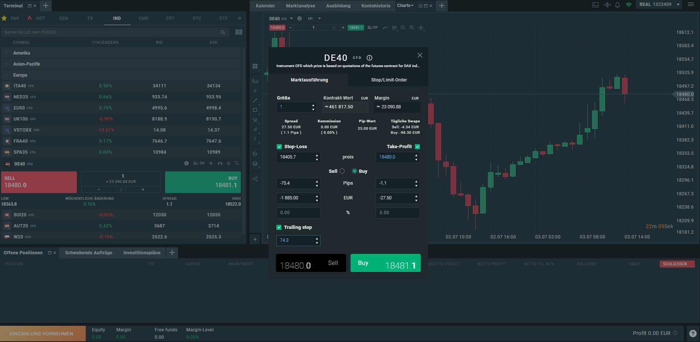Viewport: 700px width, 342px height.
Task: Click the indicators f(x) tool
Action: [255, 81]
